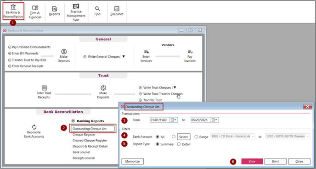Launch Practice Management Sync
The width and height of the screenshot is (316, 169).
point(76,13)
